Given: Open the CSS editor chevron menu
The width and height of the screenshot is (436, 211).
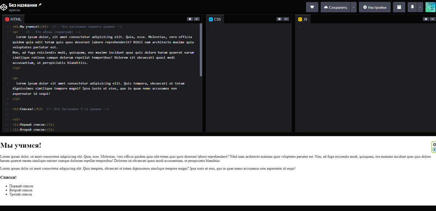Looking at the screenshot, I should click(x=286, y=19).
